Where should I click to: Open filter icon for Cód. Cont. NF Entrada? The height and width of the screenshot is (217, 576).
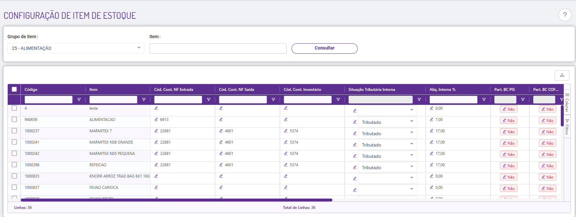209,100
